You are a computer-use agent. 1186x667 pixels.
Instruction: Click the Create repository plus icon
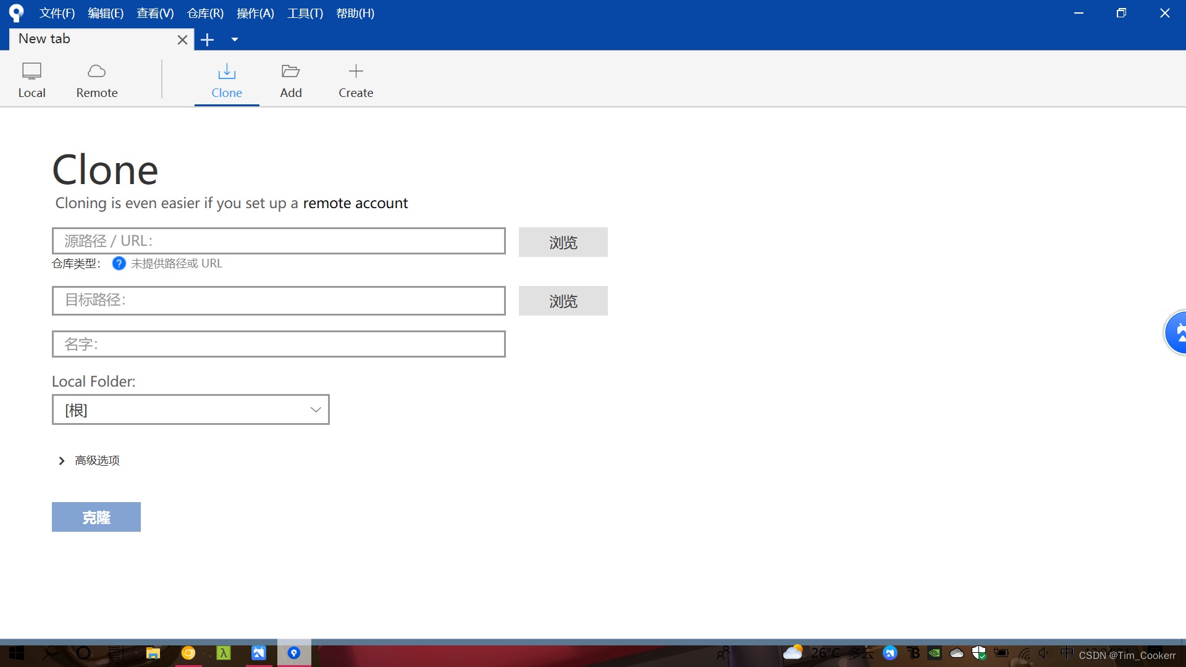(x=356, y=72)
